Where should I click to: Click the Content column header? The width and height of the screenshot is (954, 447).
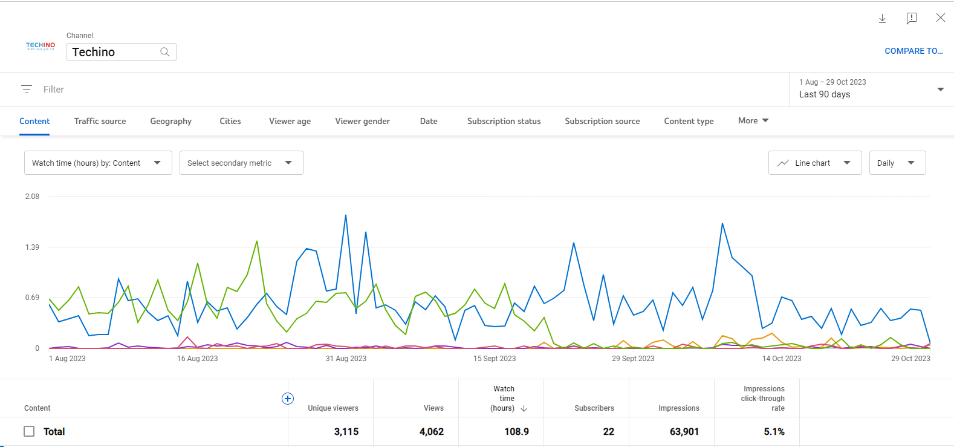pyautogui.click(x=37, y=408)
